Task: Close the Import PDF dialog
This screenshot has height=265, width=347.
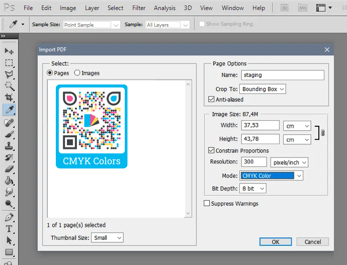Action: pos(327,50)
